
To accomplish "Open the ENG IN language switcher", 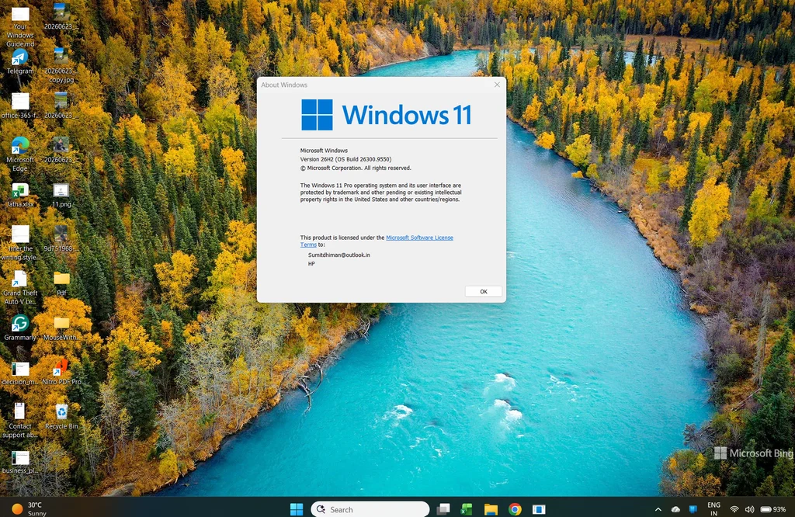I will tap(714, 509).
